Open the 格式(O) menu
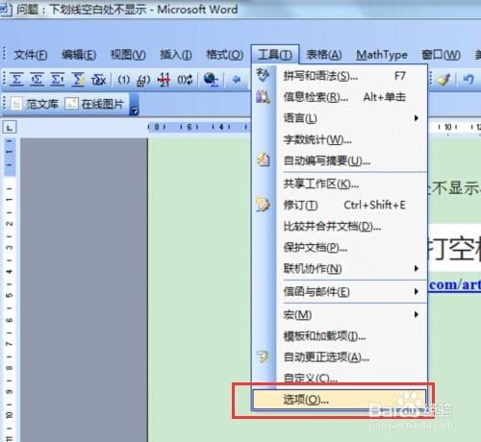481x442 pixels. [x=224, y=55]
